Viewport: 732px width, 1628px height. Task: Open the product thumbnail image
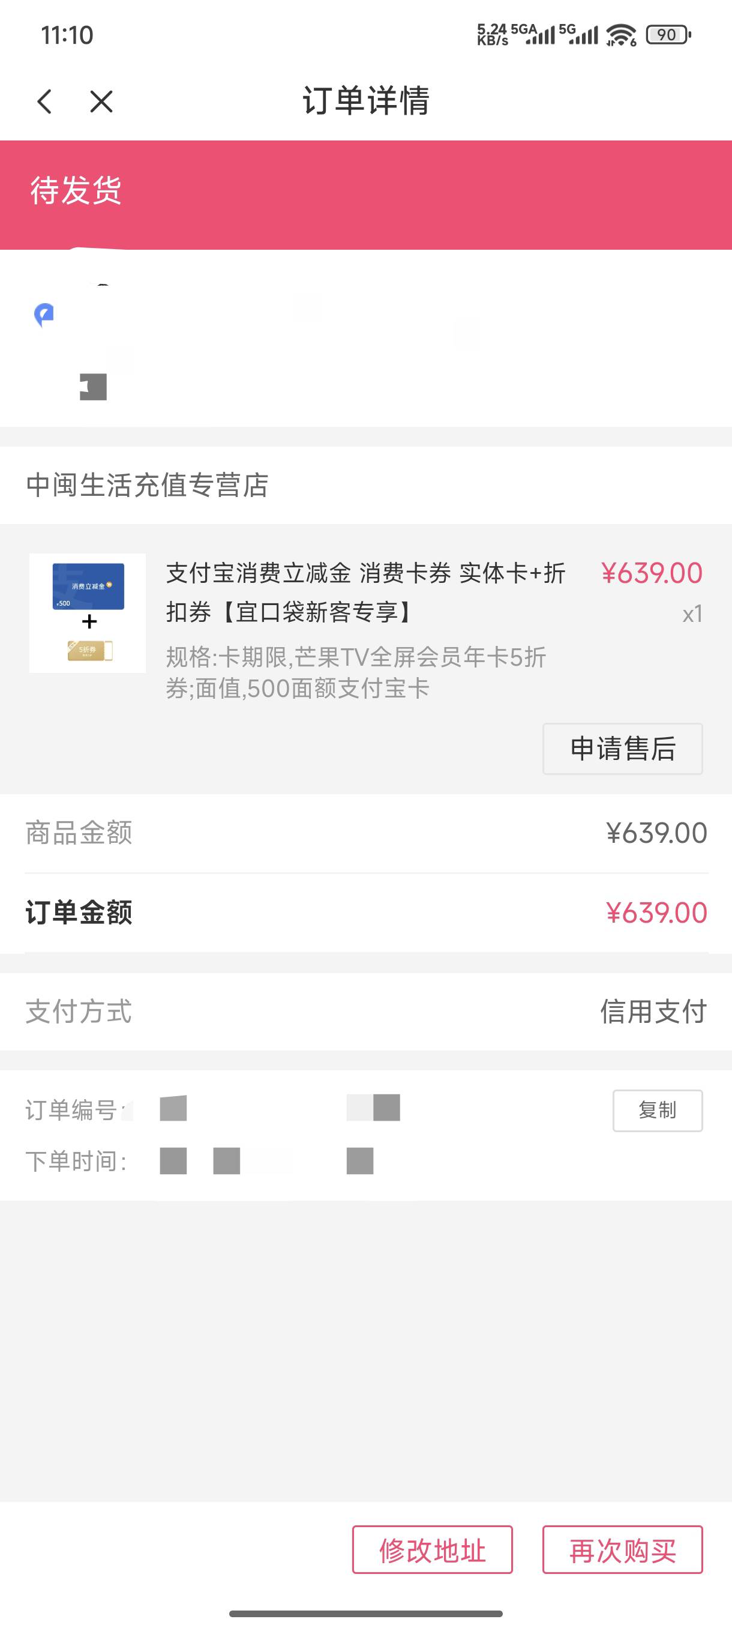point(88,612)
